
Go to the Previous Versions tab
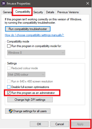click(x=68, y=12)
